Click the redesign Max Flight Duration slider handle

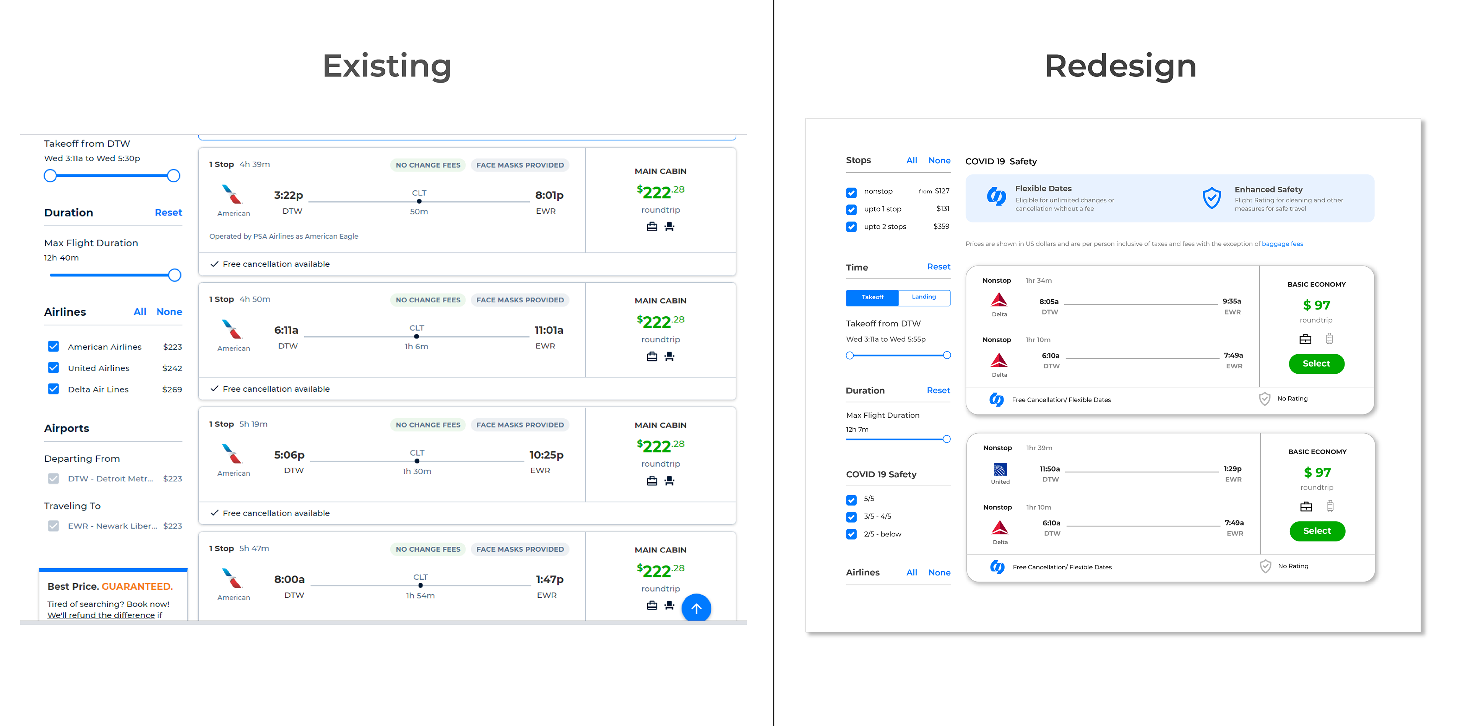click(x=947, y=439)
